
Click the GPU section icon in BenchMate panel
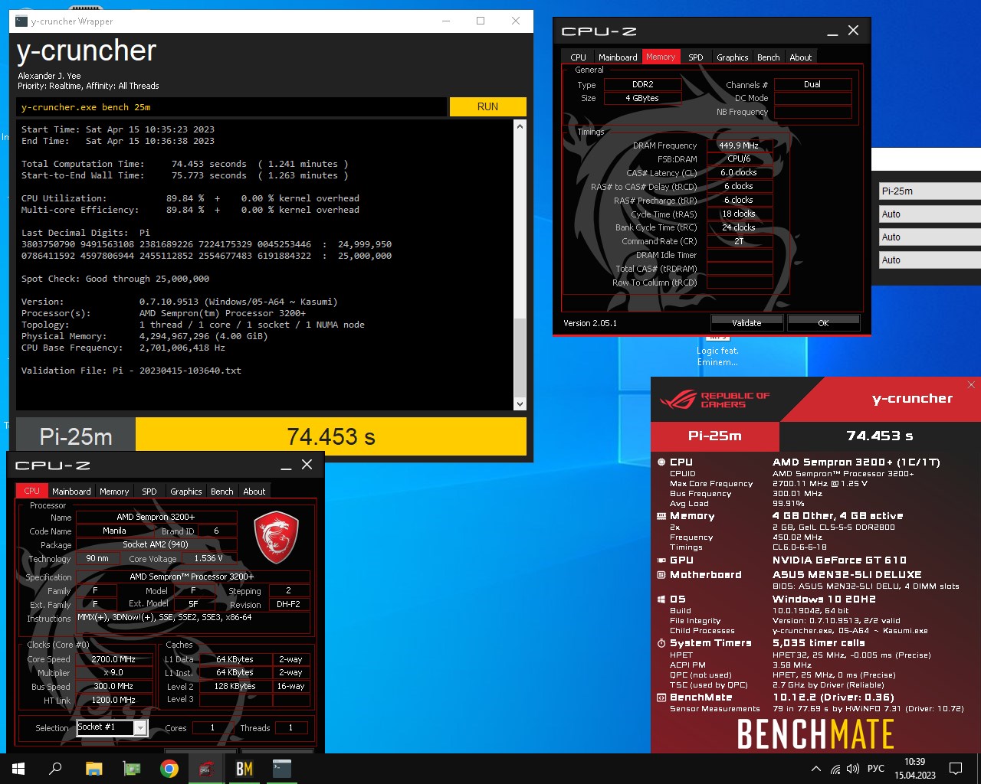tap(661, 560)
